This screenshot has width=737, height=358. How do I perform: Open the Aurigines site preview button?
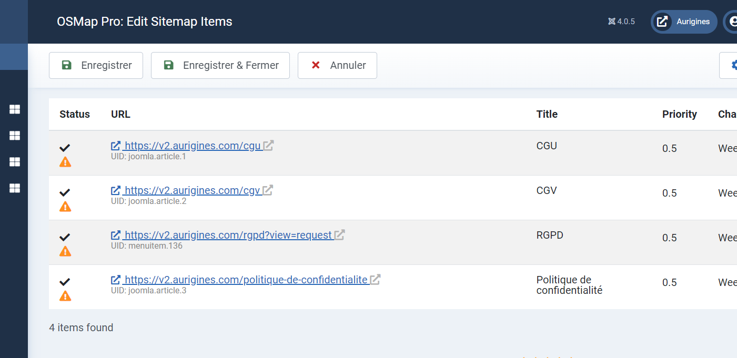click(684, 22)
